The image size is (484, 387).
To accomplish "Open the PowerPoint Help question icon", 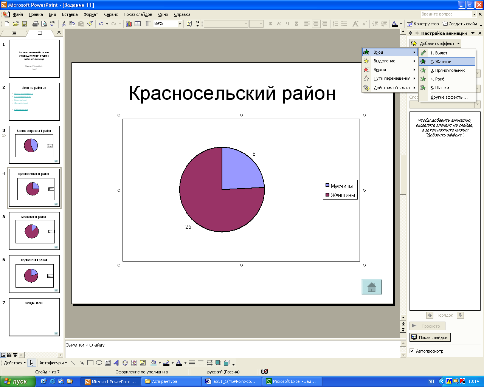I will point(189,24).
